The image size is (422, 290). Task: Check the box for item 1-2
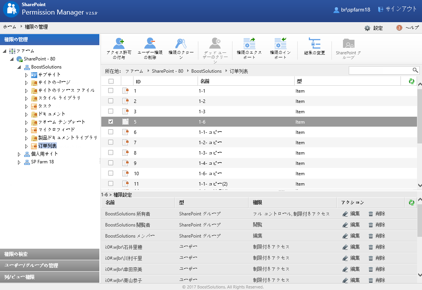pyautogui.click(x=110, y=101)
